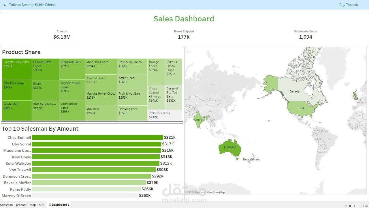Switch to the KPIS sheet tab
The height and width of the screenshot is (208, 369).
(x=42, y=205)
